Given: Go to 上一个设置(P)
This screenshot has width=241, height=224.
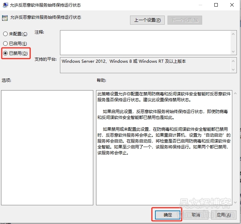Looking at the screenshot, I should pyautogui.click(x=147, y=20).
